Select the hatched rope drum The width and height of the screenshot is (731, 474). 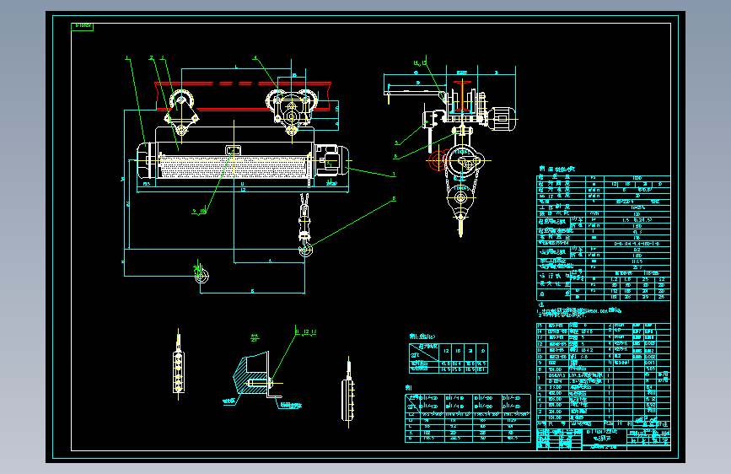233,166
